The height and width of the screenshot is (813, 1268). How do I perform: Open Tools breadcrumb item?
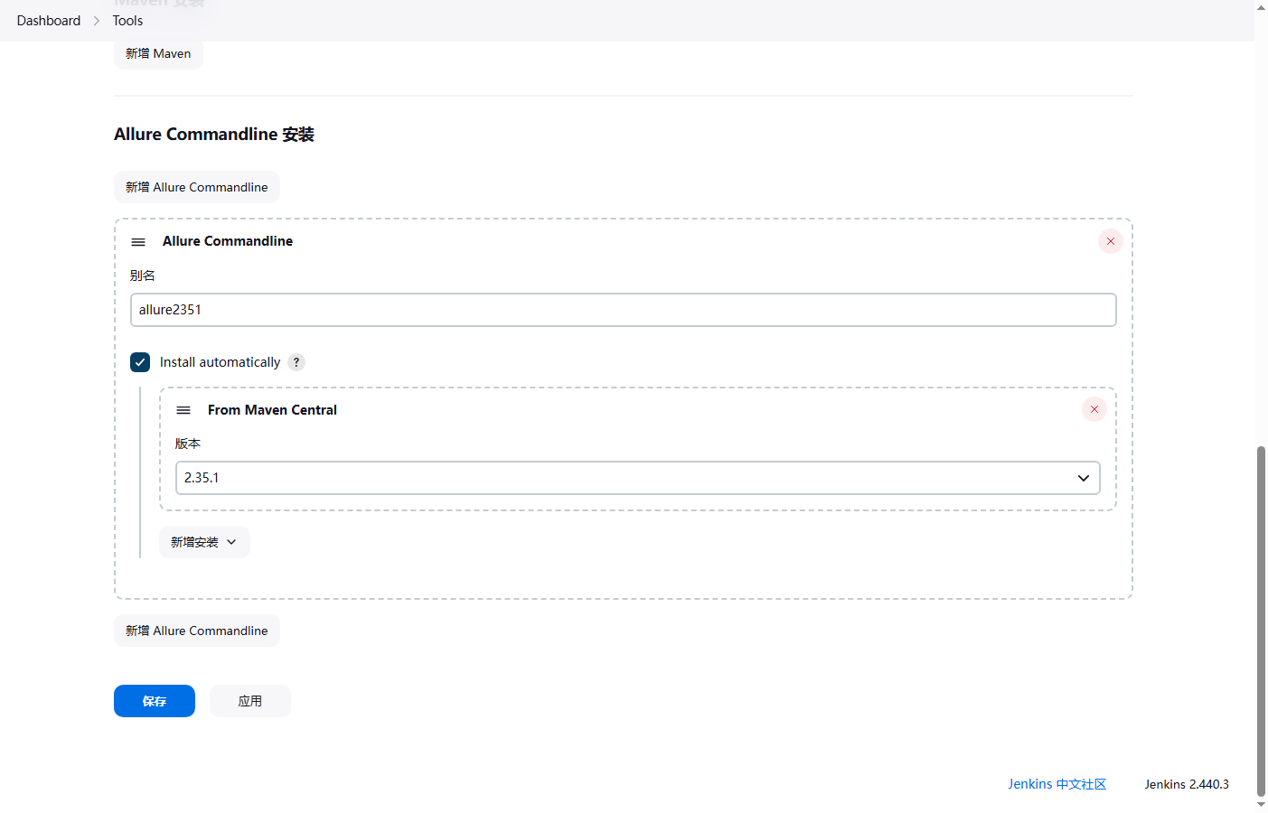pyautogui.click(x=127, y=21)
